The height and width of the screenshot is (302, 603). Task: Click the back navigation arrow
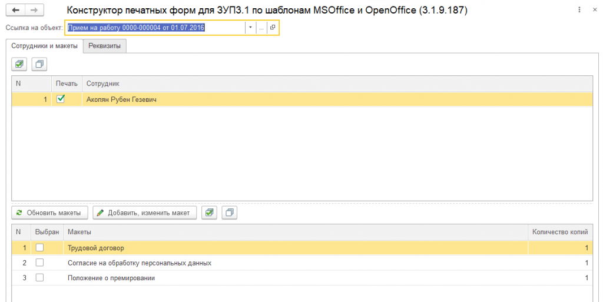point(16,11)
